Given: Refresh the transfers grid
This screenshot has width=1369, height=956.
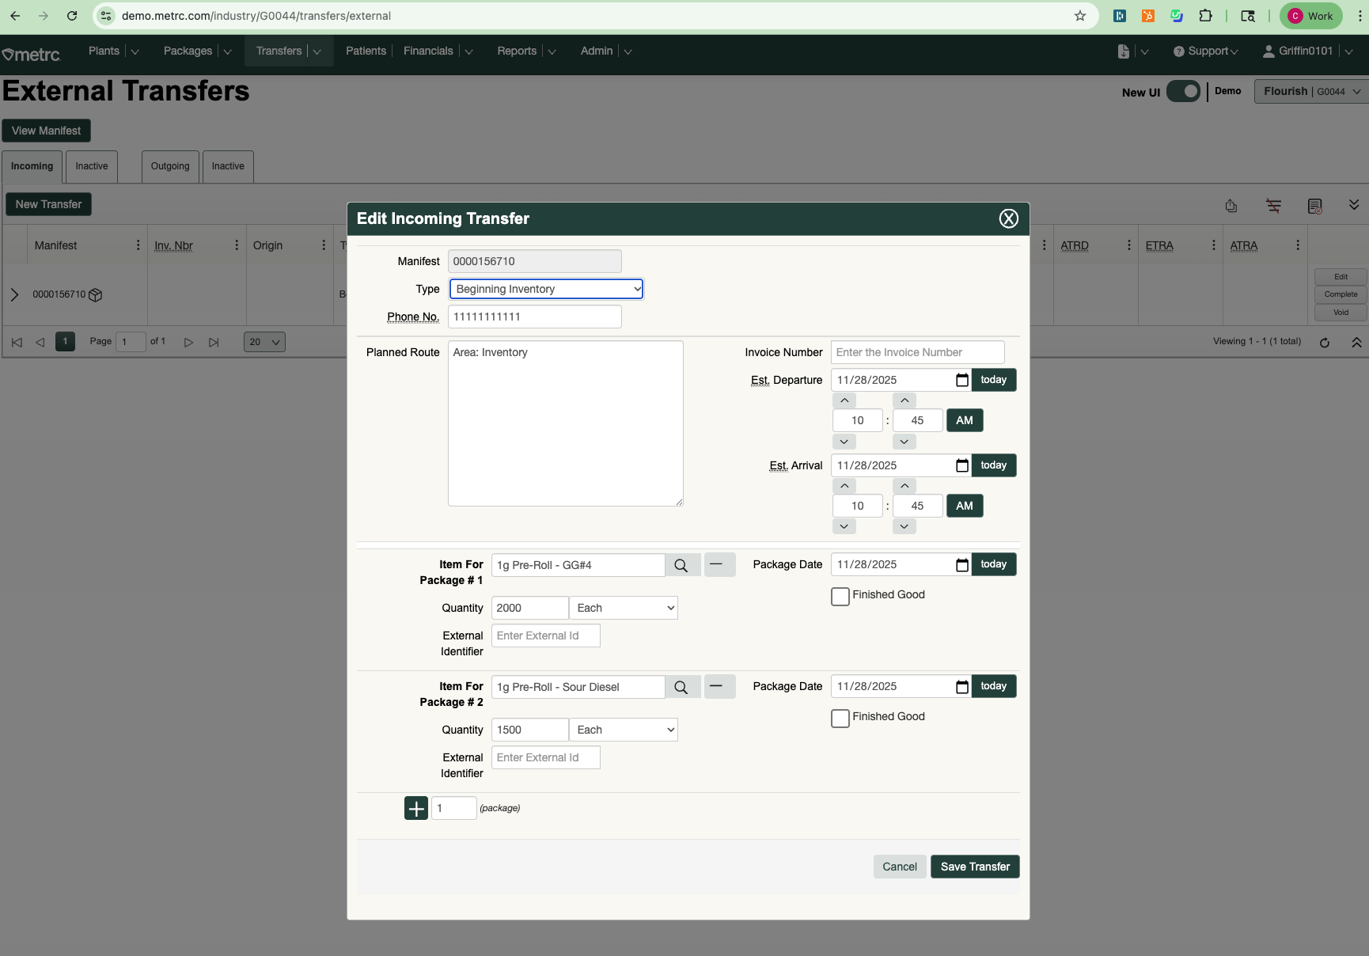Looking at the screenshot, I should (1324, 343).
